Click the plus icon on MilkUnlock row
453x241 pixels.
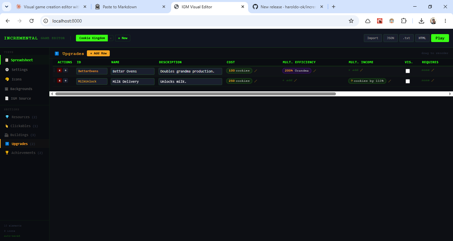65,80
